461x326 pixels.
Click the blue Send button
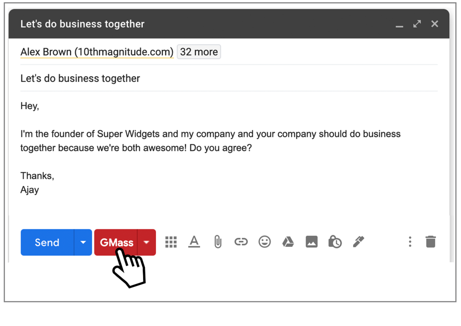(47, 242)
